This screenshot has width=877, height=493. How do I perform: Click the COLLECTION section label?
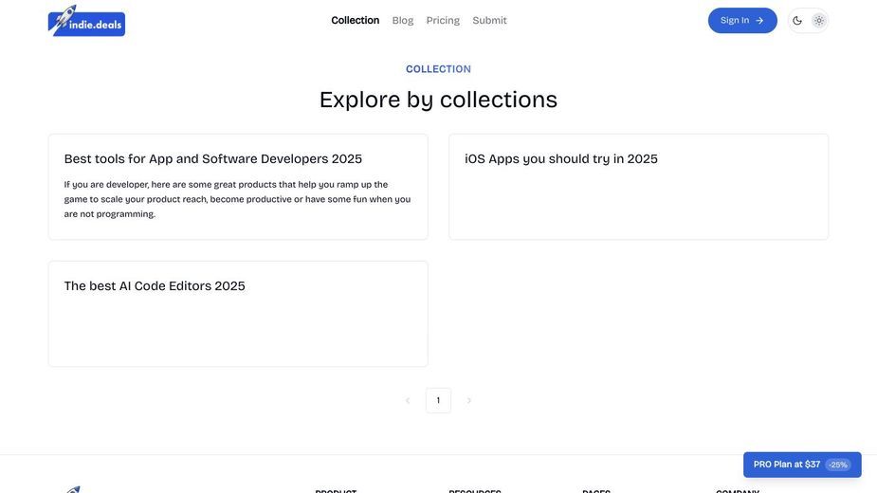(x=438, y=69)
